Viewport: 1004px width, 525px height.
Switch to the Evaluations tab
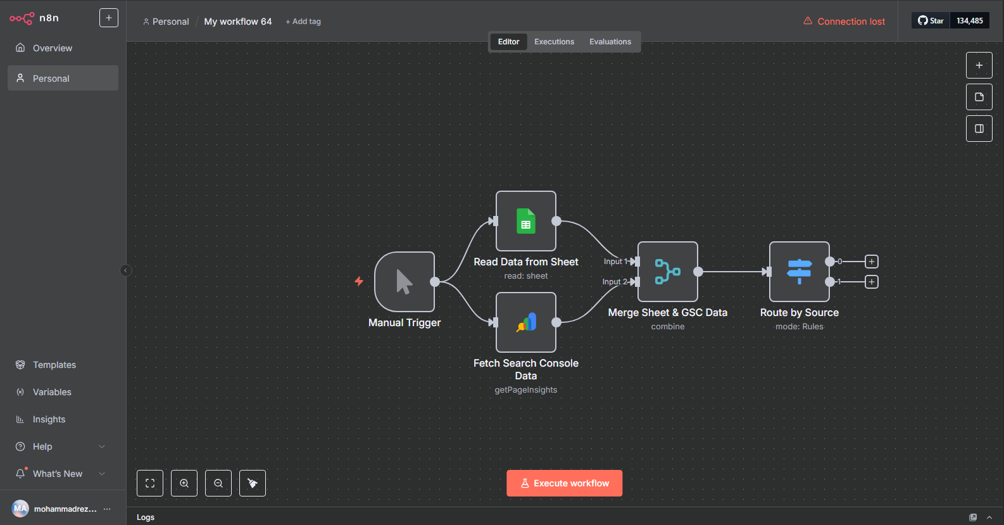tap(610, 42)
